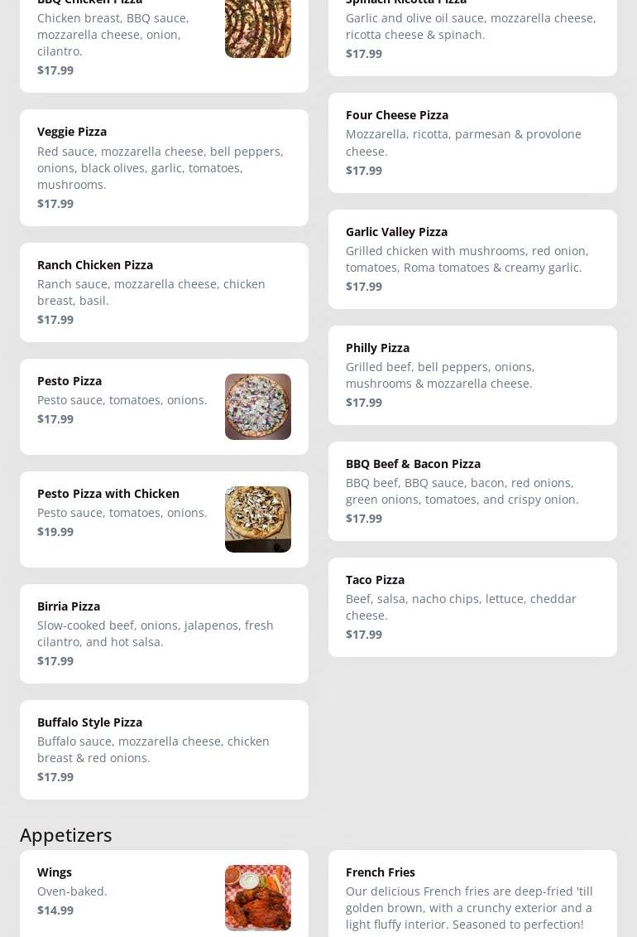Choose the Four Cheese Pizza item
Screen dimensions: 637x937
(472, 142)
